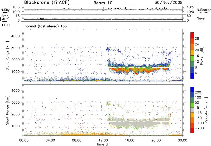Click the "04:00" time axis tick label
Viewport: 211px width, 146px height.
click(50, 140)
